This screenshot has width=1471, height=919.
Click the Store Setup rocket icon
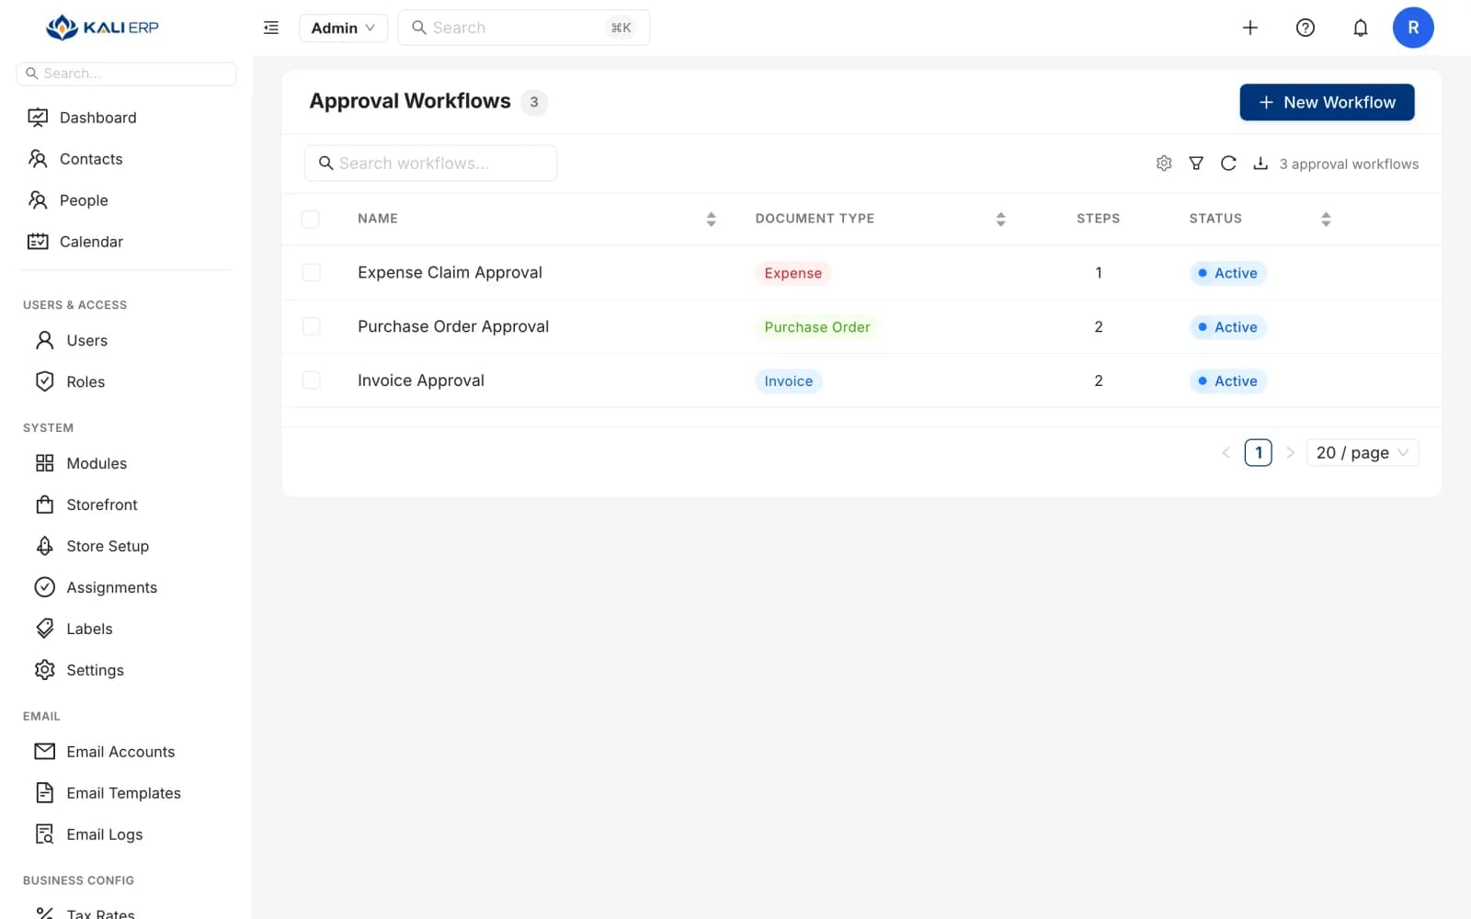click(44, 546)
